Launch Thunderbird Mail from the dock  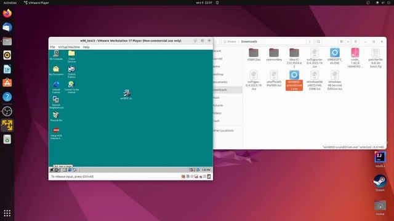pyautogui.click(x=7, y=27)
